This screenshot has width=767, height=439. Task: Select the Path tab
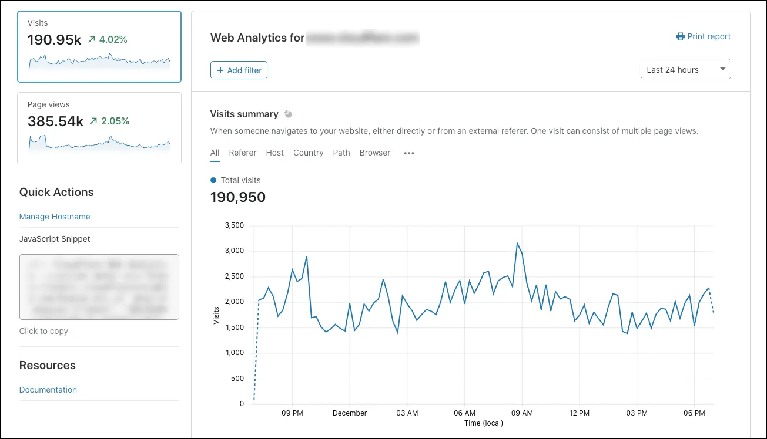pyautogui.click(x=341, y=153)
